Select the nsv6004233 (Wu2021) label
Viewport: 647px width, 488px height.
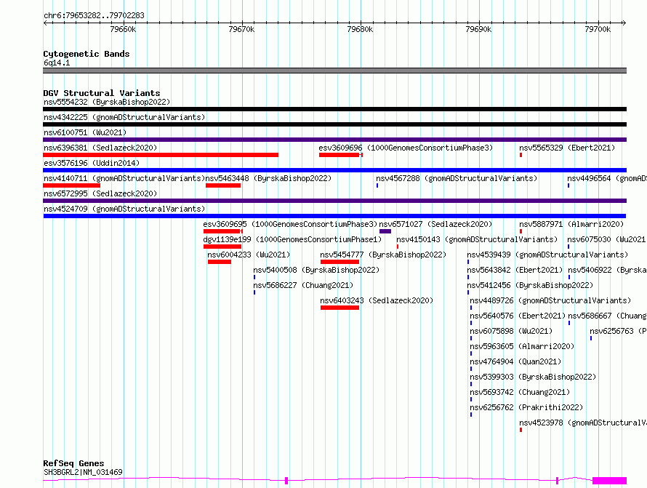[249, 255]
